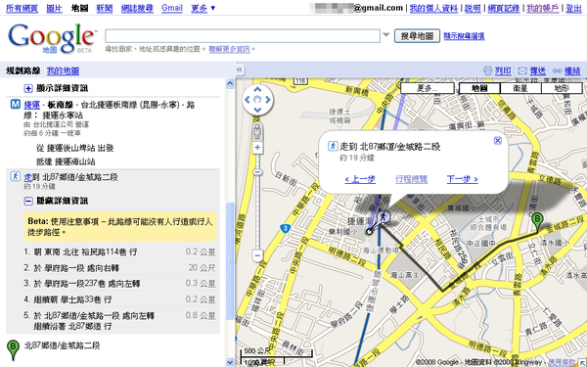Image resolution: width=587 pixels, height=367 pixels.
Task: Click the 傳送 link
Action: tap(538, 70)
